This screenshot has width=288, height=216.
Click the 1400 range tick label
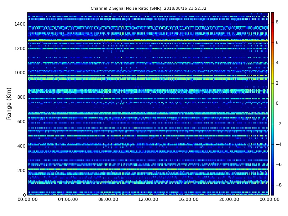(x=20, y=24)
